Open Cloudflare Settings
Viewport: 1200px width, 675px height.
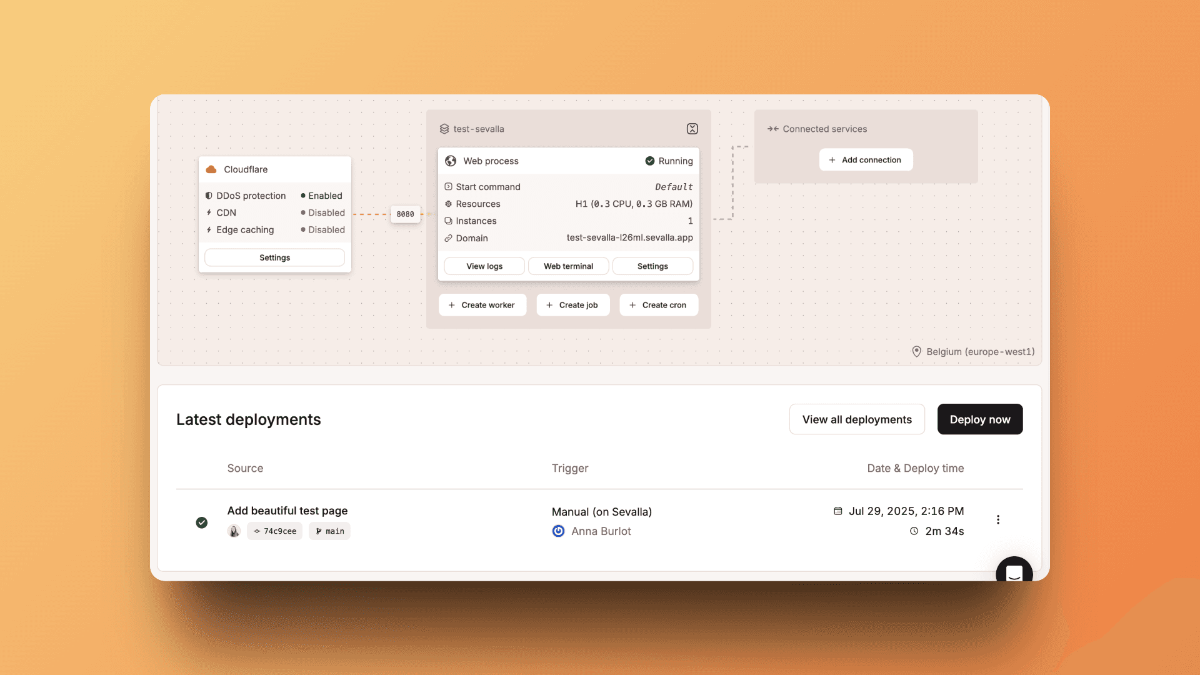274,257
